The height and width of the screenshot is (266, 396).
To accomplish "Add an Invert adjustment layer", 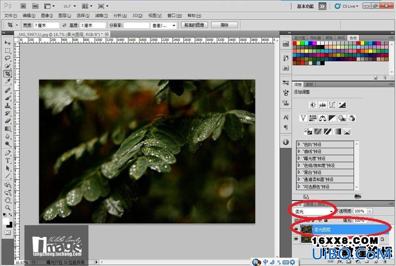I will point(308,131).
